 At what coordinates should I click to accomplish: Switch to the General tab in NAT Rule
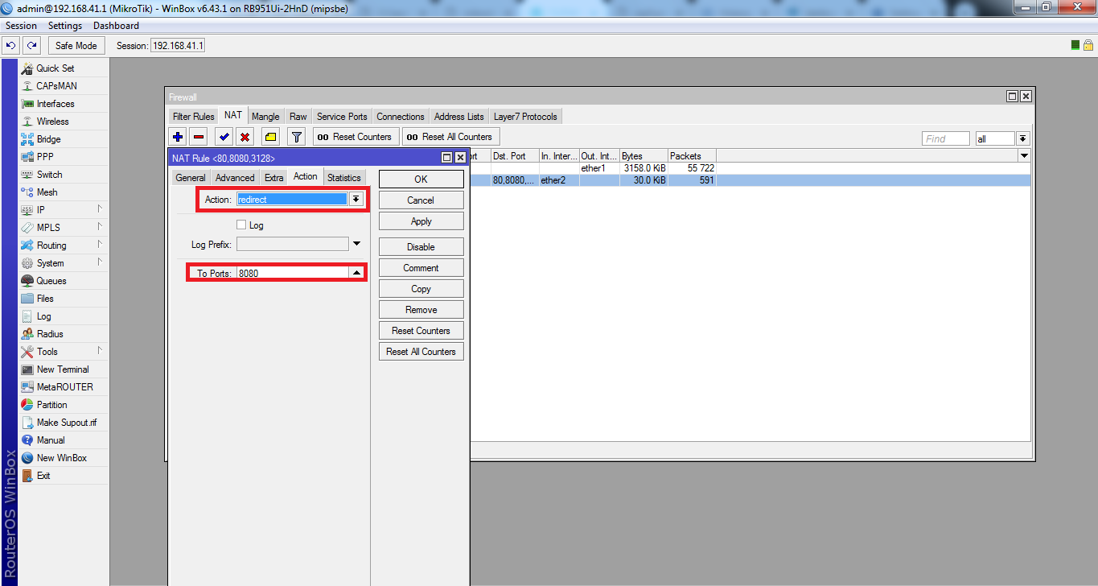click(x=191, y=178)
